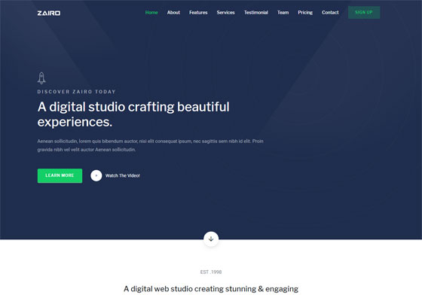
Task: Click the scroll-down arrow circle
Action: pos(211,239)
